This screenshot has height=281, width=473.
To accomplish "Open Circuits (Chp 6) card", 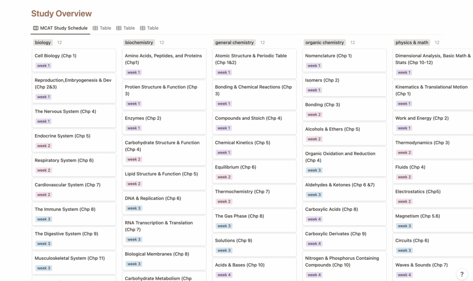I will point(433,245).
